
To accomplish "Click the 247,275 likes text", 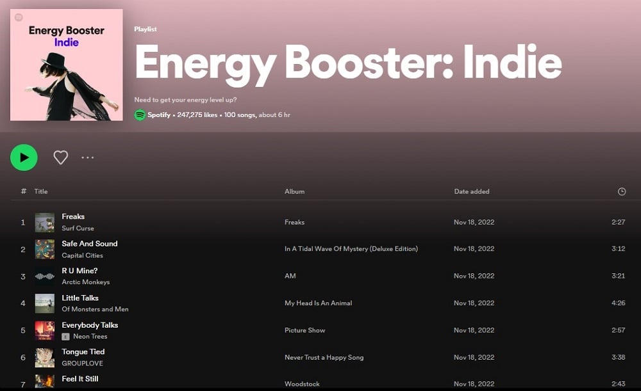I will tap(197, 115).
